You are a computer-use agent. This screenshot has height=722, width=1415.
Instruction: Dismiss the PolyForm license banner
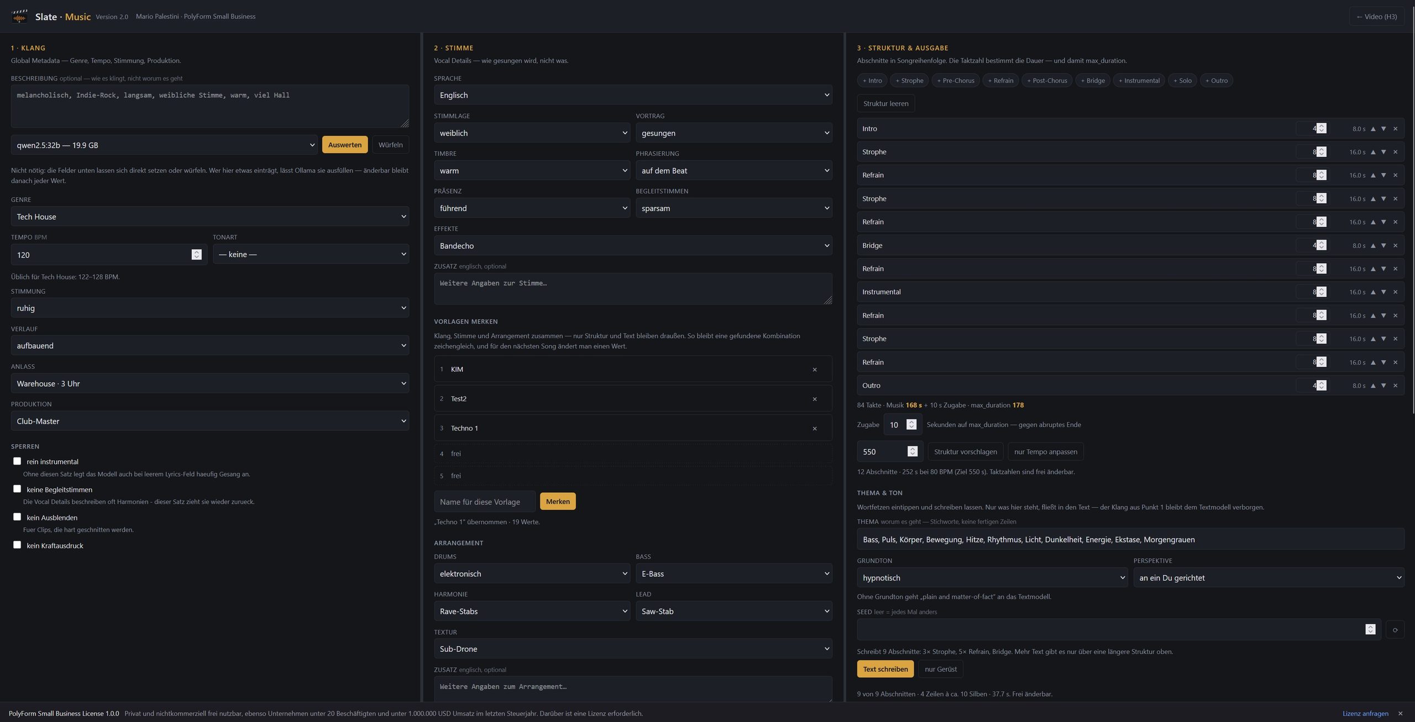[x=1401, y=713]
